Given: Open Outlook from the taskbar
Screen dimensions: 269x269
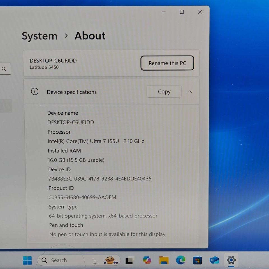Looking at the screenshot, I should point(214,260).
